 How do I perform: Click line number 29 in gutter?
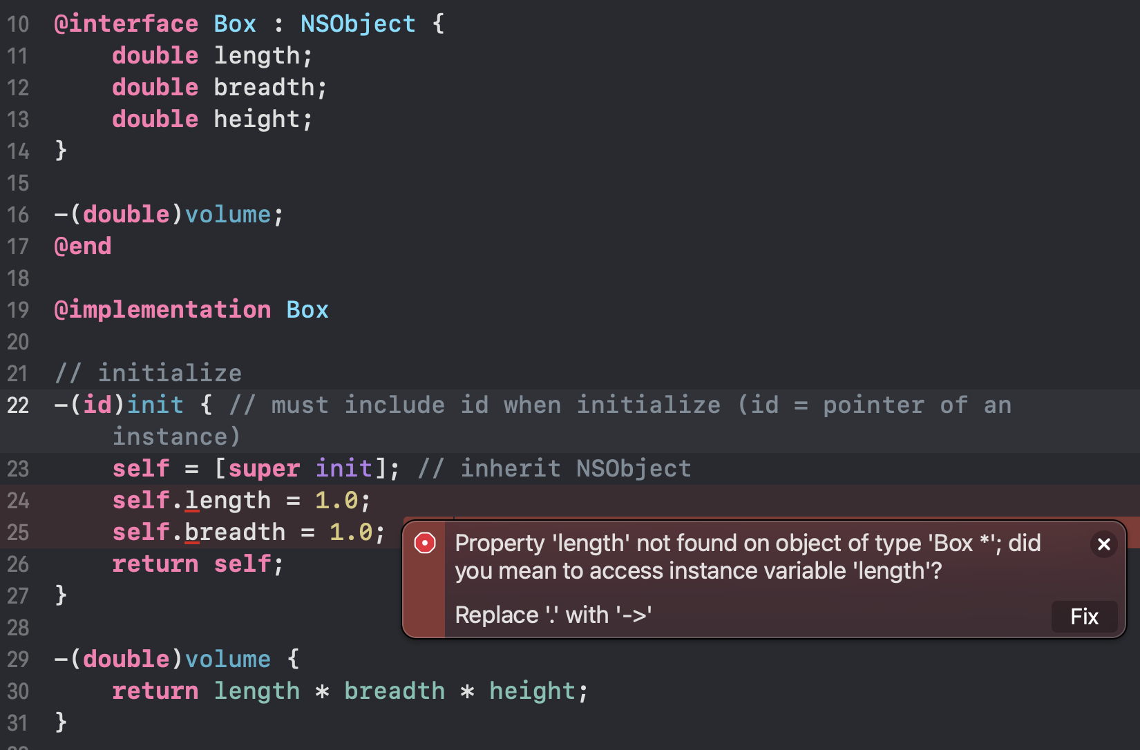[x=19, y=660]
